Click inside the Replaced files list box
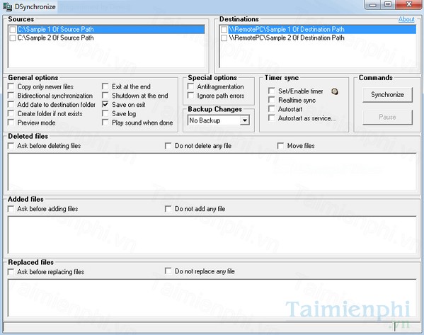This screenshot has height=335, width=424. [x=212, y=297]
